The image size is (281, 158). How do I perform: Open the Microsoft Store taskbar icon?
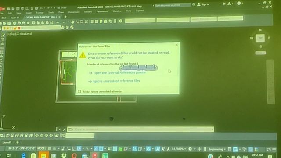point(33,155)
